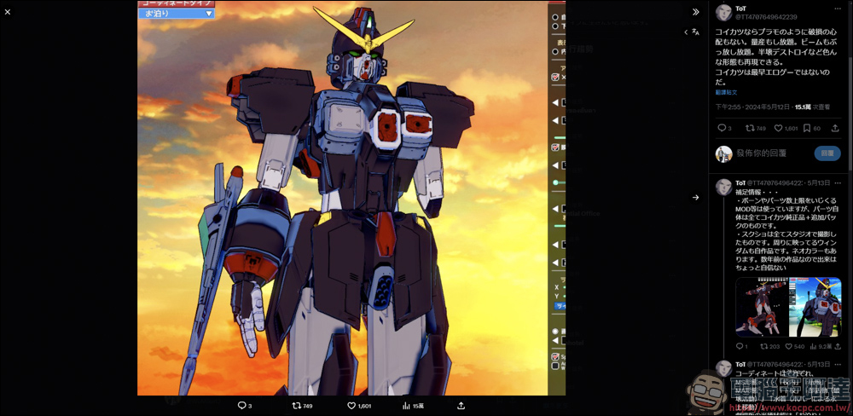Open the more options menu on ToT's tweet
Viewport: 853px width, 416px height.
(838, 9)
